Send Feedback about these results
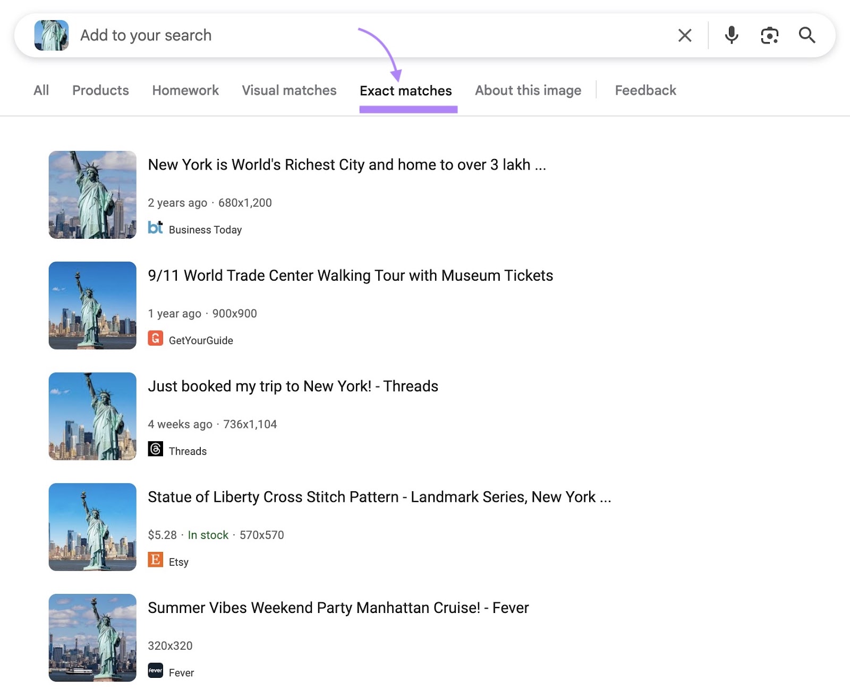Image resolution: width=850 pixels, height=697 pixels. (x=645, y=90)
